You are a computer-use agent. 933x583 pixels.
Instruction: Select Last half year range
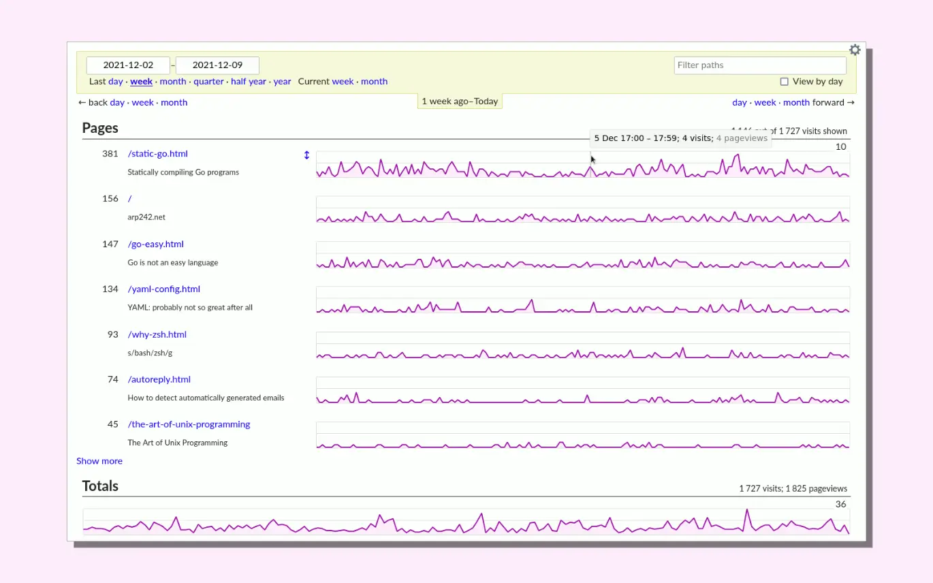pos(249,82)
